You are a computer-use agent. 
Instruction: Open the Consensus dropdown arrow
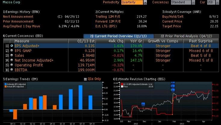pyautogui.click(x=193, y=2)
